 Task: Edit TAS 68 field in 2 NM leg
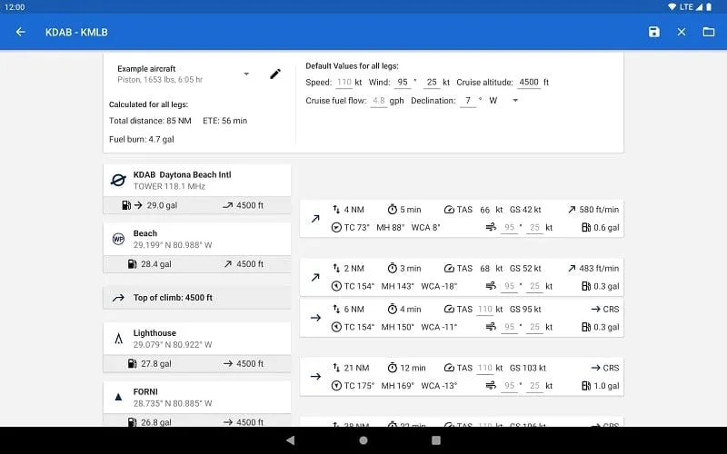point(485,269)
